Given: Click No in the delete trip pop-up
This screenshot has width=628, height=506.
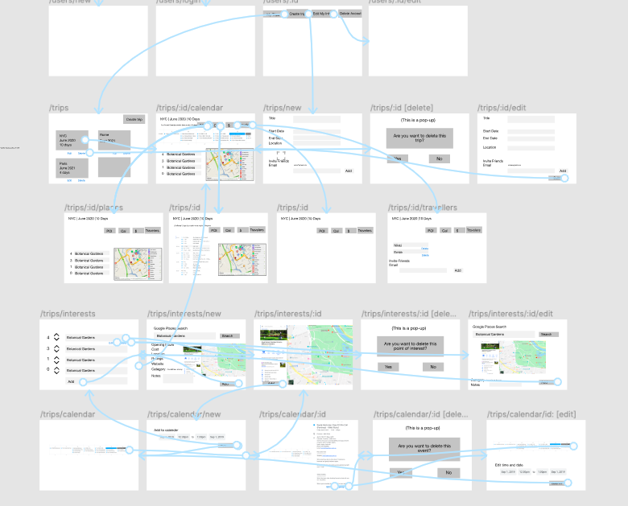Looking at the screenshot, I should point(440,159).
